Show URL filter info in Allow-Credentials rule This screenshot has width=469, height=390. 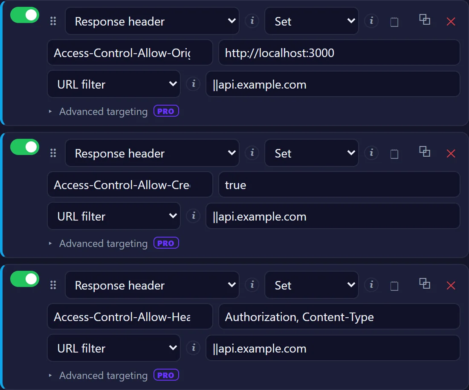[194, 215]
